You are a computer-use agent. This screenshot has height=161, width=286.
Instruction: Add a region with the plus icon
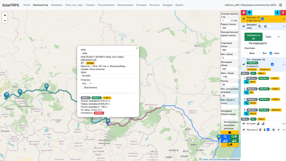coord(279,130)
